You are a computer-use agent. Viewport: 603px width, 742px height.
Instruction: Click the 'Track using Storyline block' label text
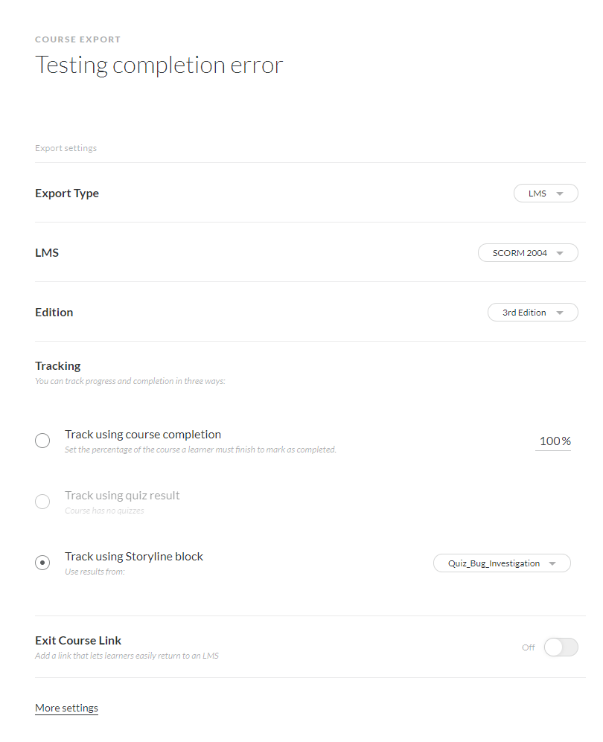[134, 557]
